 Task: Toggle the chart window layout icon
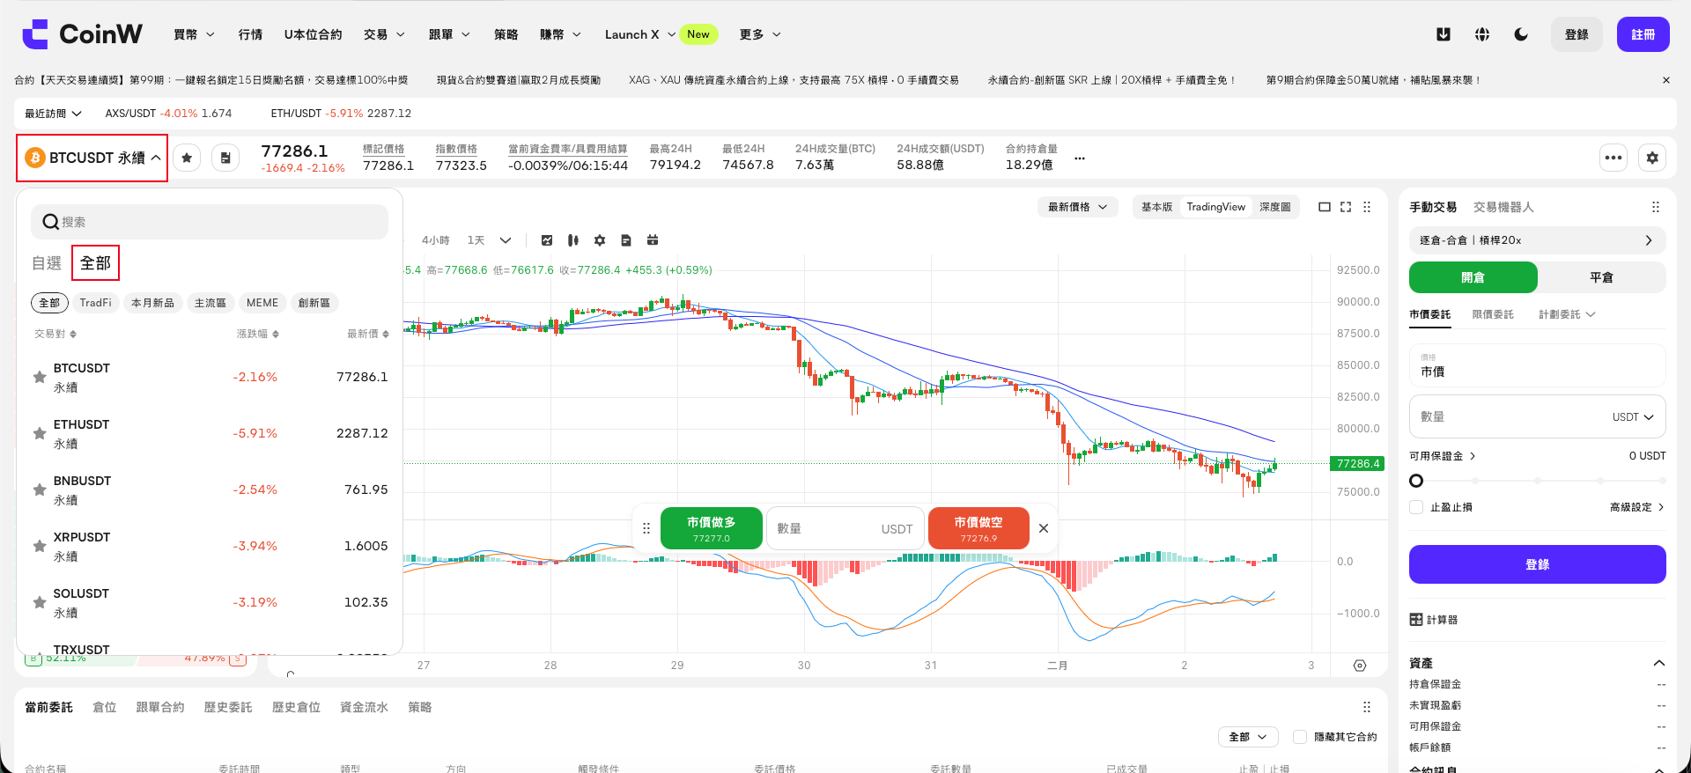1325,207
